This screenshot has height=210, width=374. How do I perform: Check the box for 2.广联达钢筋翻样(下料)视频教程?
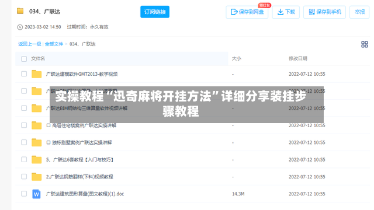[x=24, y=176]
